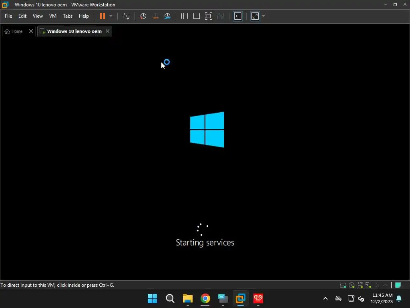Screen dimensions: 410x308
Task: Click the OneDrive cloud tray icon
Action: coord(338,298)
